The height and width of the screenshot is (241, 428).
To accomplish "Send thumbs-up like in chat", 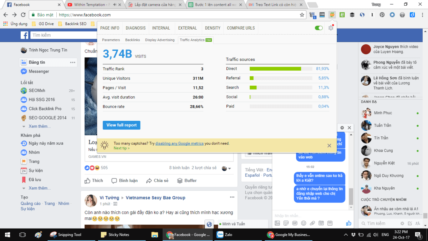I will click(348, 223).
